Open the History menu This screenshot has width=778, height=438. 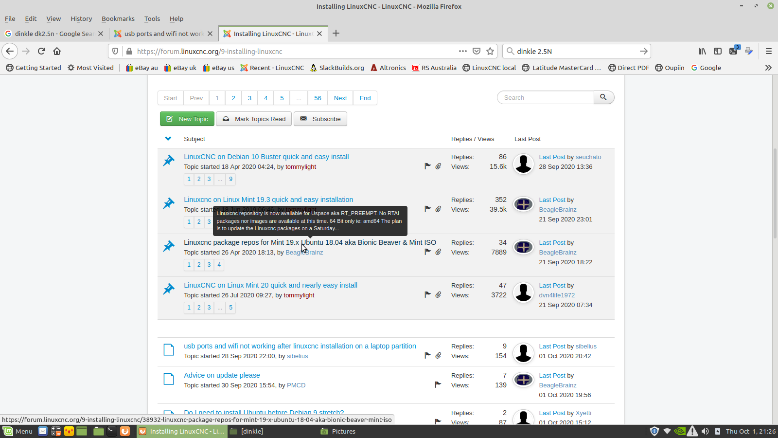[81, 18]
